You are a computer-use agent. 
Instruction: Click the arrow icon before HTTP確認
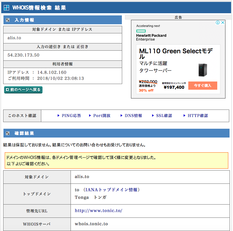[185, 116]
